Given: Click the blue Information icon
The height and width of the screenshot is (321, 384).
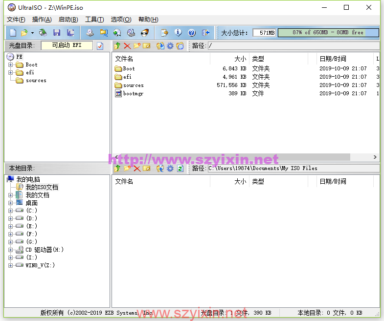Looking at the screenshot, I should [178, 33].
